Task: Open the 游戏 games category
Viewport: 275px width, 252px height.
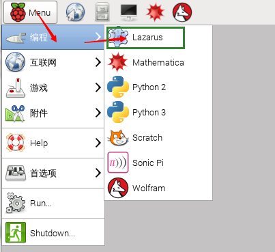Action: pyautogui.click(x=53, y=87)
